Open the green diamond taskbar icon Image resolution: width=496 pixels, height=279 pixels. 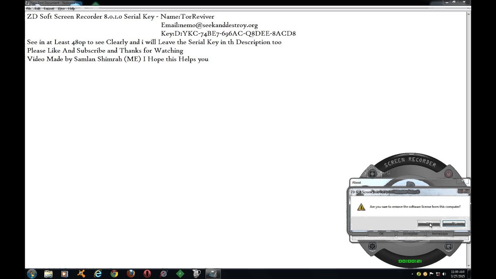180,274
